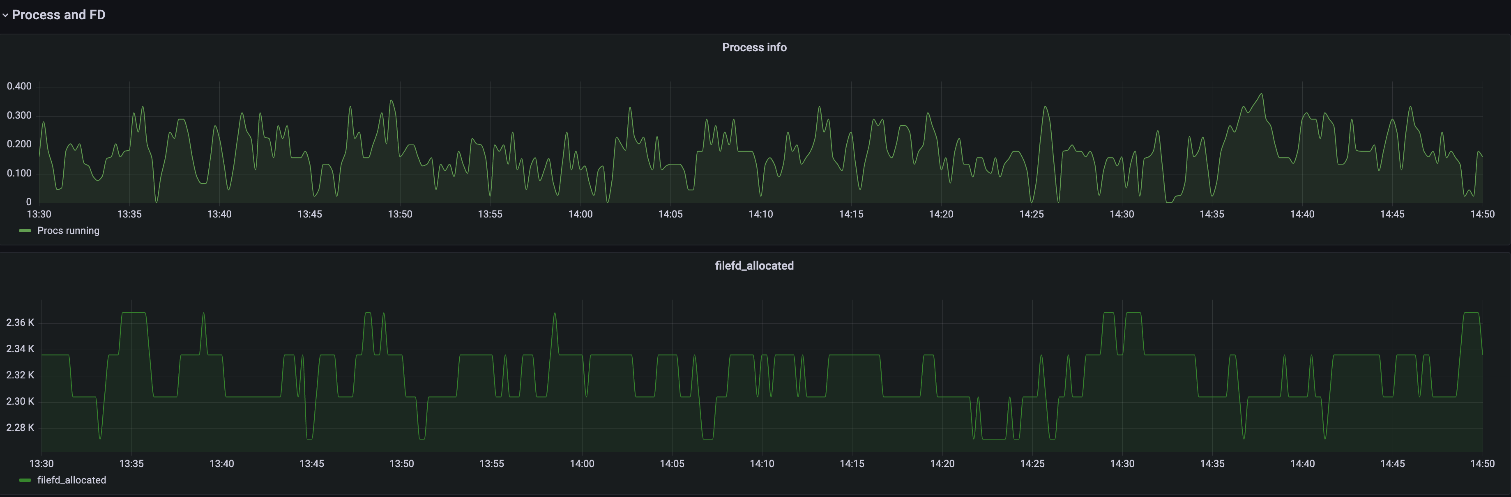
Task: Click the 0.400 y-axis label in Process info
Action: (x=19, y=86)
